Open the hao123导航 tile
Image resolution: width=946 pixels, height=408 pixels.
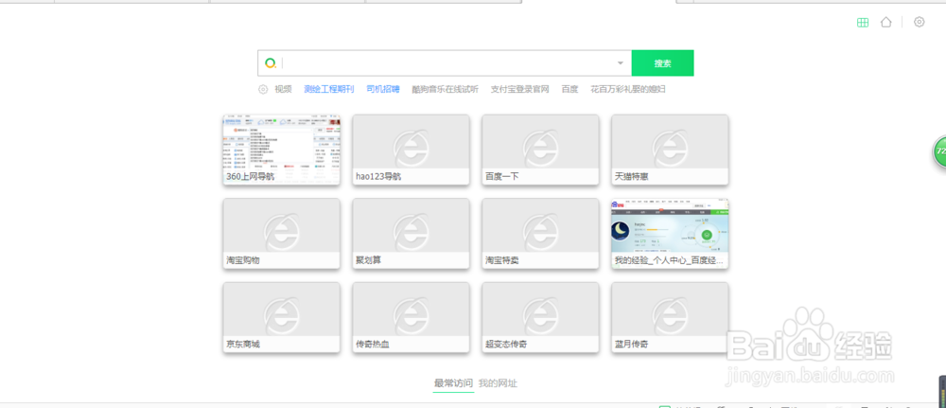(411, 150)
